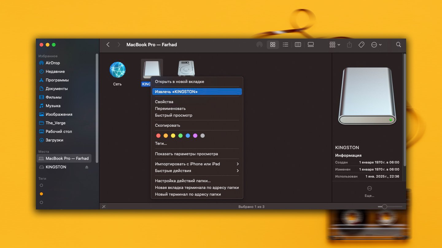Choose Показать параметры просмотра
Screen dimensions: 442x248
[x=196, y=154]
